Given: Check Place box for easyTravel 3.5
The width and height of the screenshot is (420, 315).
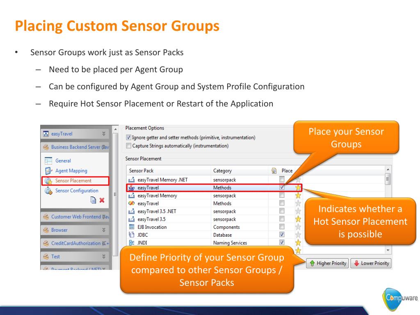Looking at the screenshot, I should point(282,219).
